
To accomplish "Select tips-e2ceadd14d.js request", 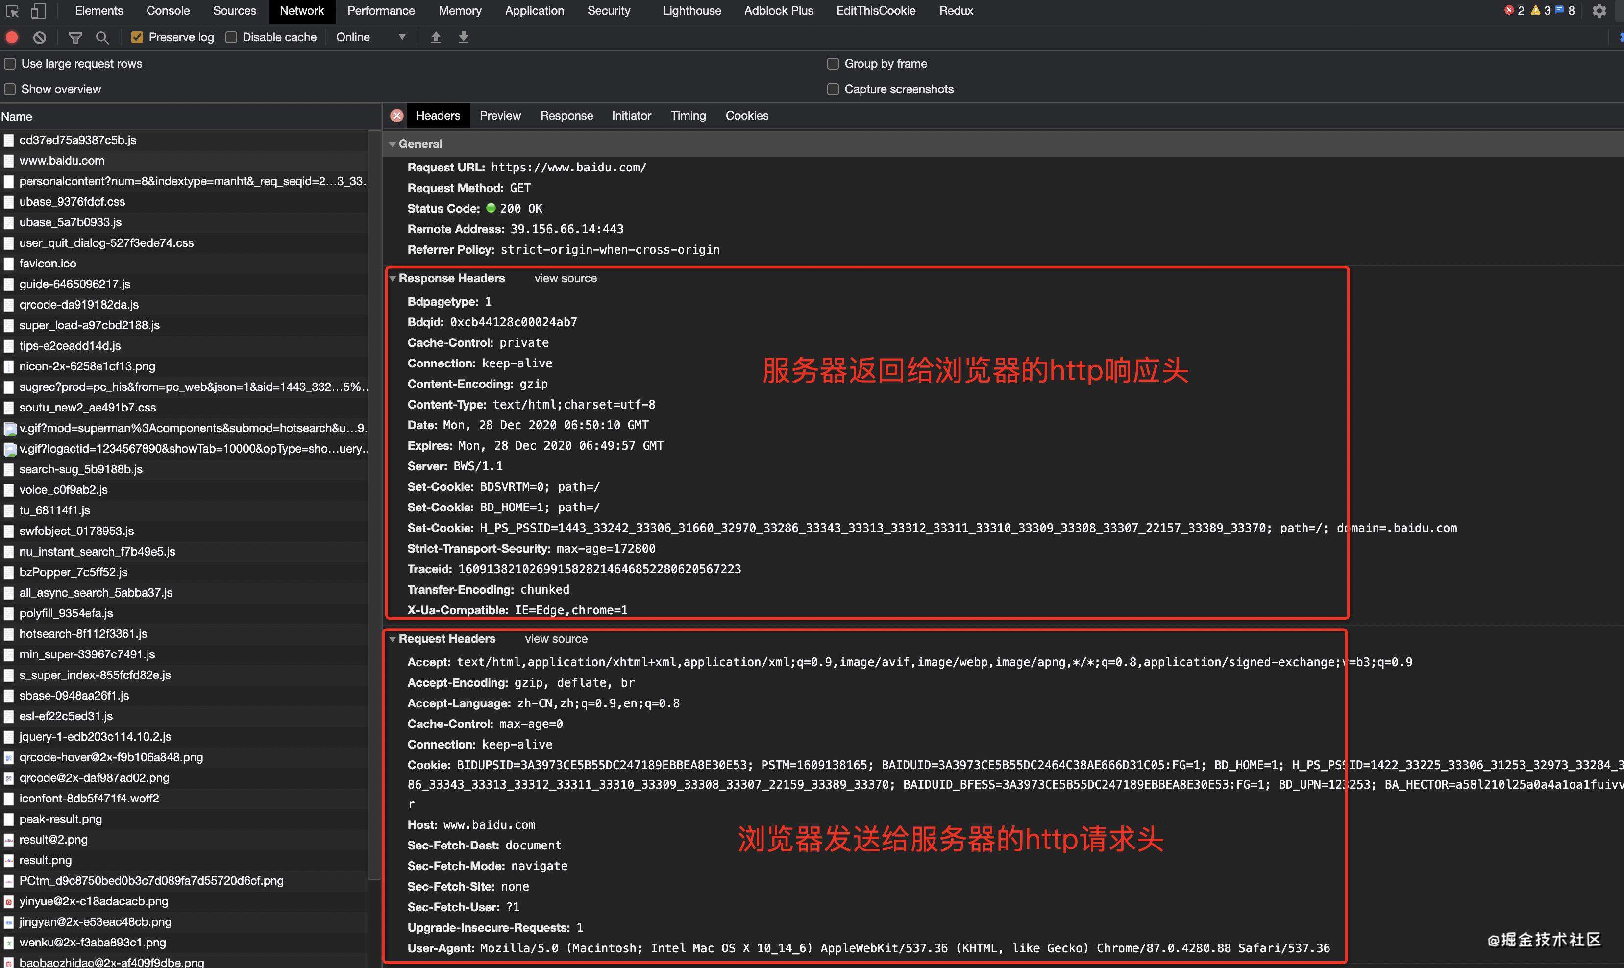I will coord(184,346).
